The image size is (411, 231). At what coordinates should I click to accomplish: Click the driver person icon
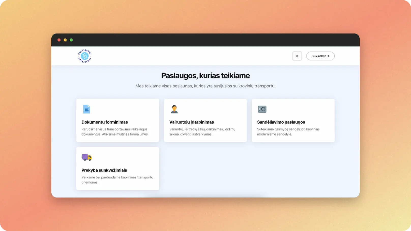[x=174, y=109]
